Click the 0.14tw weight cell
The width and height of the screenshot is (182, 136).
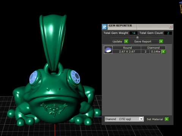click(x=155, y=52)
